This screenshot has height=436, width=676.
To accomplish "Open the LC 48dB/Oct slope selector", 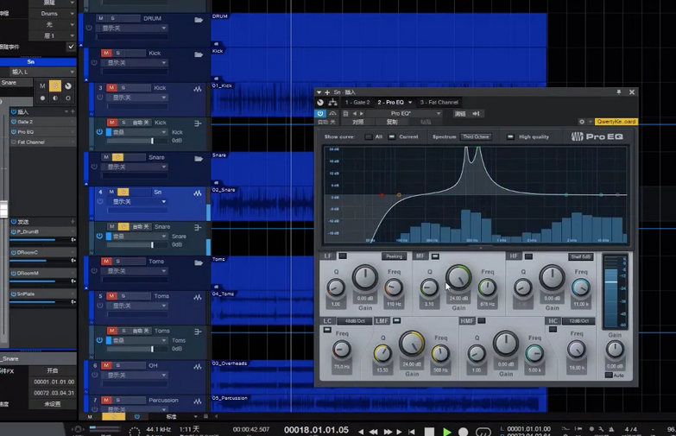I will [354, 321].
